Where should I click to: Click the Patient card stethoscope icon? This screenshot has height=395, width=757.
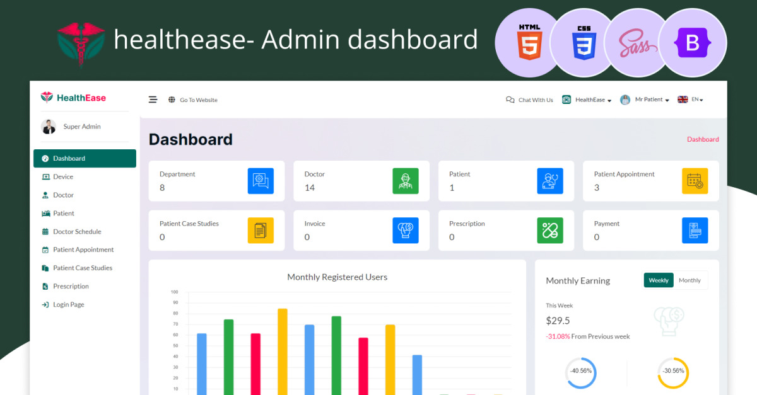[550, 181]
